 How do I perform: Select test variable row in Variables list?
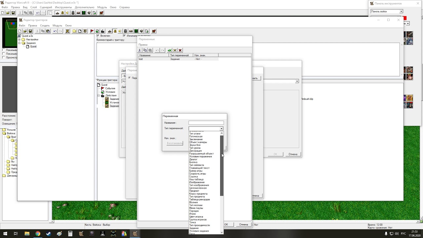coord(178,59)
